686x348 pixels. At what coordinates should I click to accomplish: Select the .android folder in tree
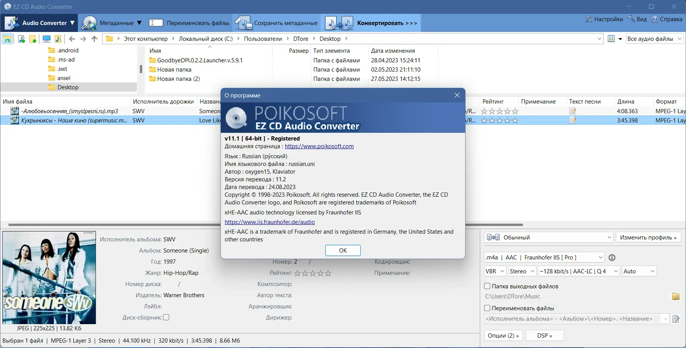click(x=63, y=50)
